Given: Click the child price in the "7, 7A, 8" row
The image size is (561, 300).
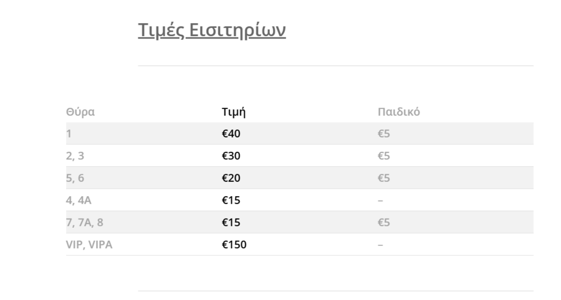Looking at the screenshot, I should click(383, 222).
